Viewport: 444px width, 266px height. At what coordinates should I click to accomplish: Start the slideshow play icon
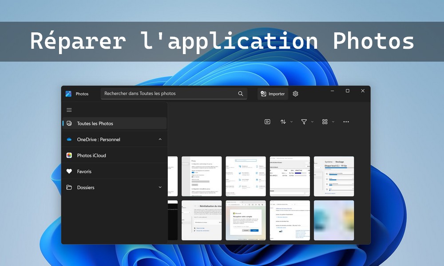pos(267,121)
